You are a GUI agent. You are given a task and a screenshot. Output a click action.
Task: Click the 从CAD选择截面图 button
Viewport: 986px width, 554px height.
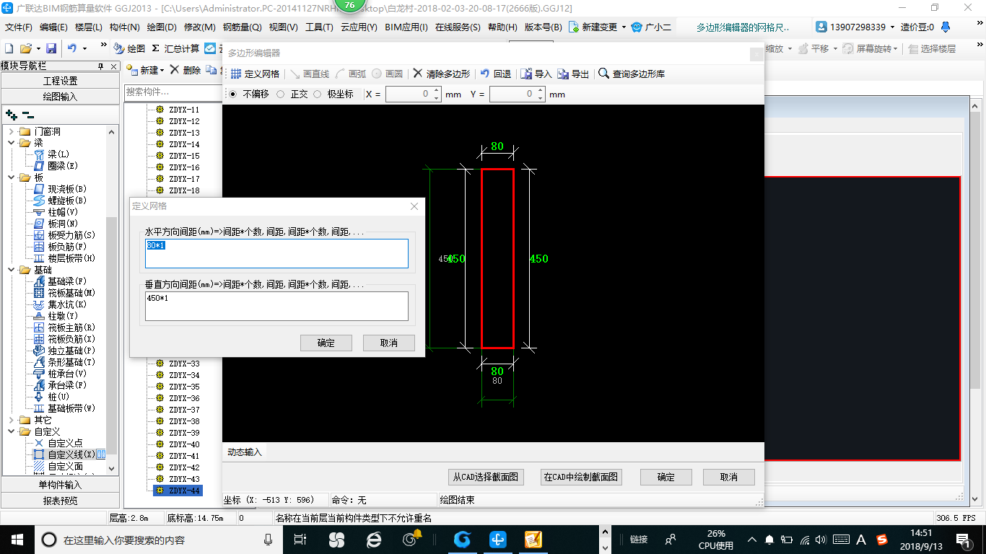coord(486,477)
